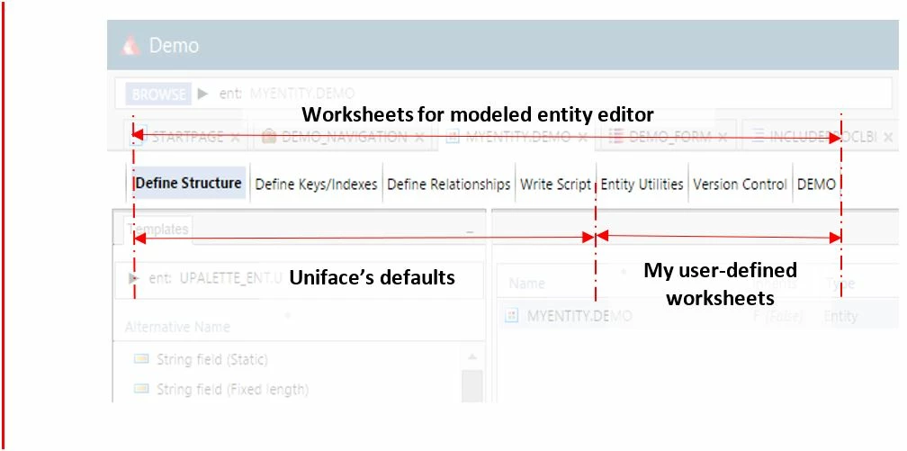The height and width of the screenshot is (451, 907).
Task: Click scroll up arrow in Templates list
Action: pos(472,356)
